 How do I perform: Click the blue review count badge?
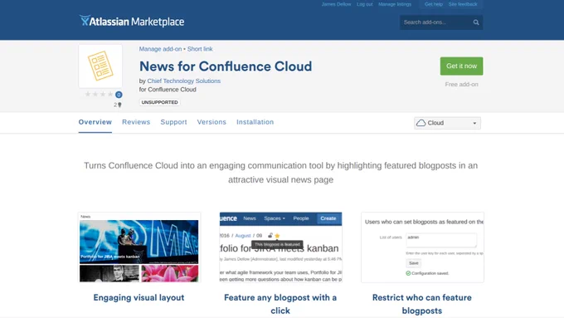coord(119,95)
